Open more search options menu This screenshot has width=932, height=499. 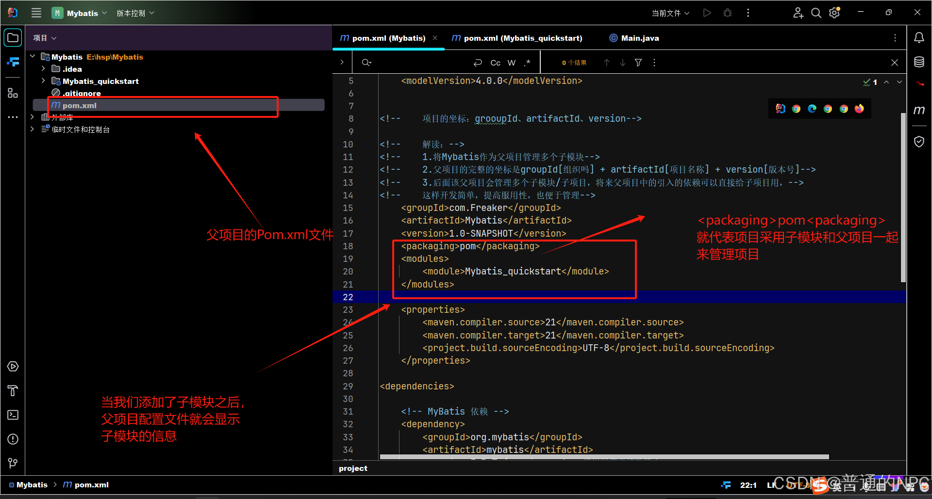point(654,63)
